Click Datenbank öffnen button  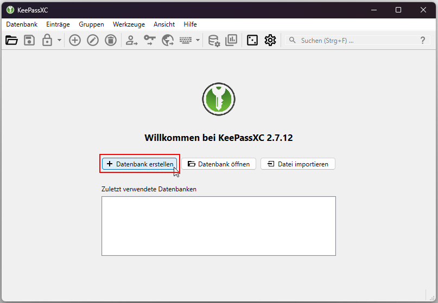tap(219, 164)
